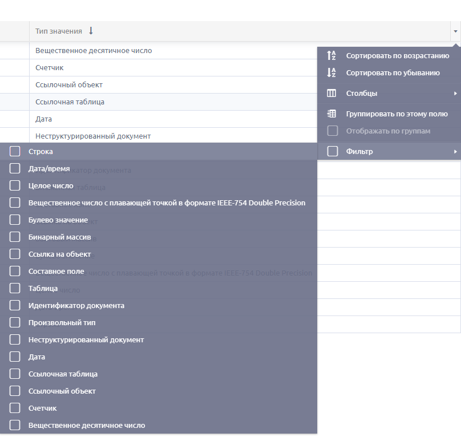Select Группировать по этому полю

[x=389, y=114]
